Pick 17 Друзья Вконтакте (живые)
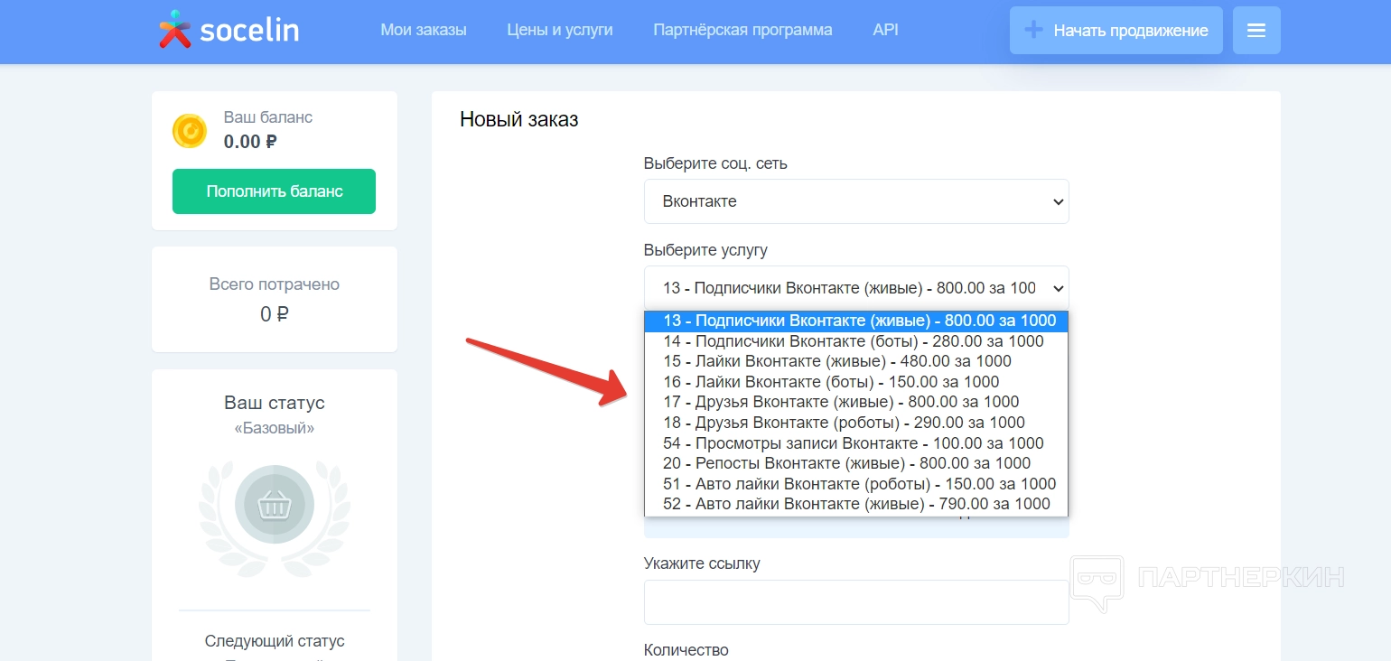The image size is (1391, 661). pyautogui.click(x=856, y=402)
